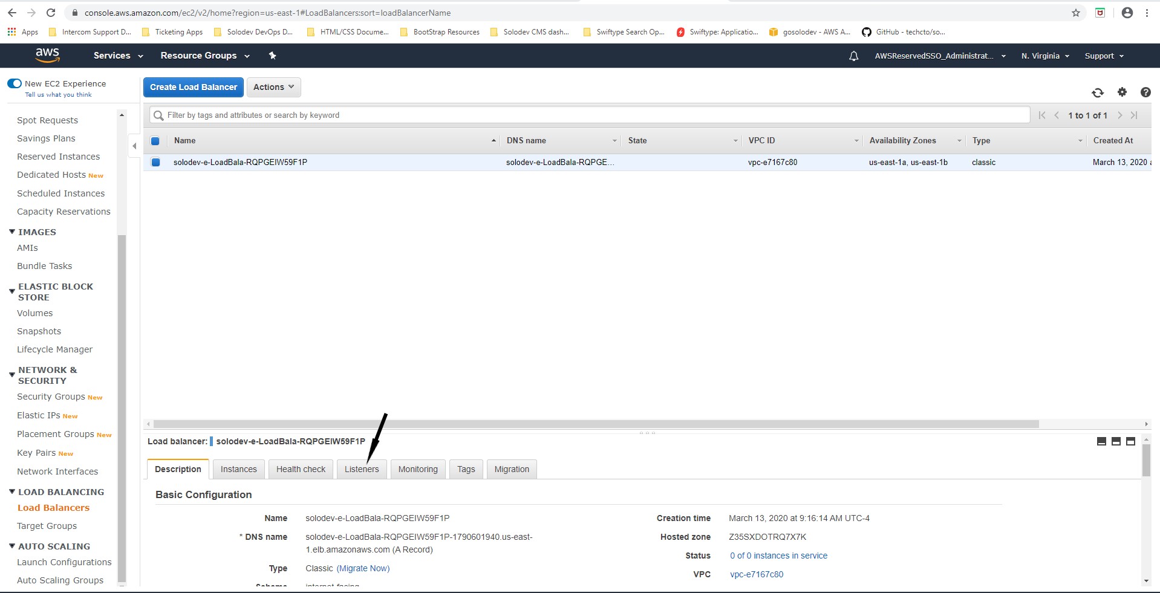
Task: Refresh the load balancer list
Action: point(1097,92)
